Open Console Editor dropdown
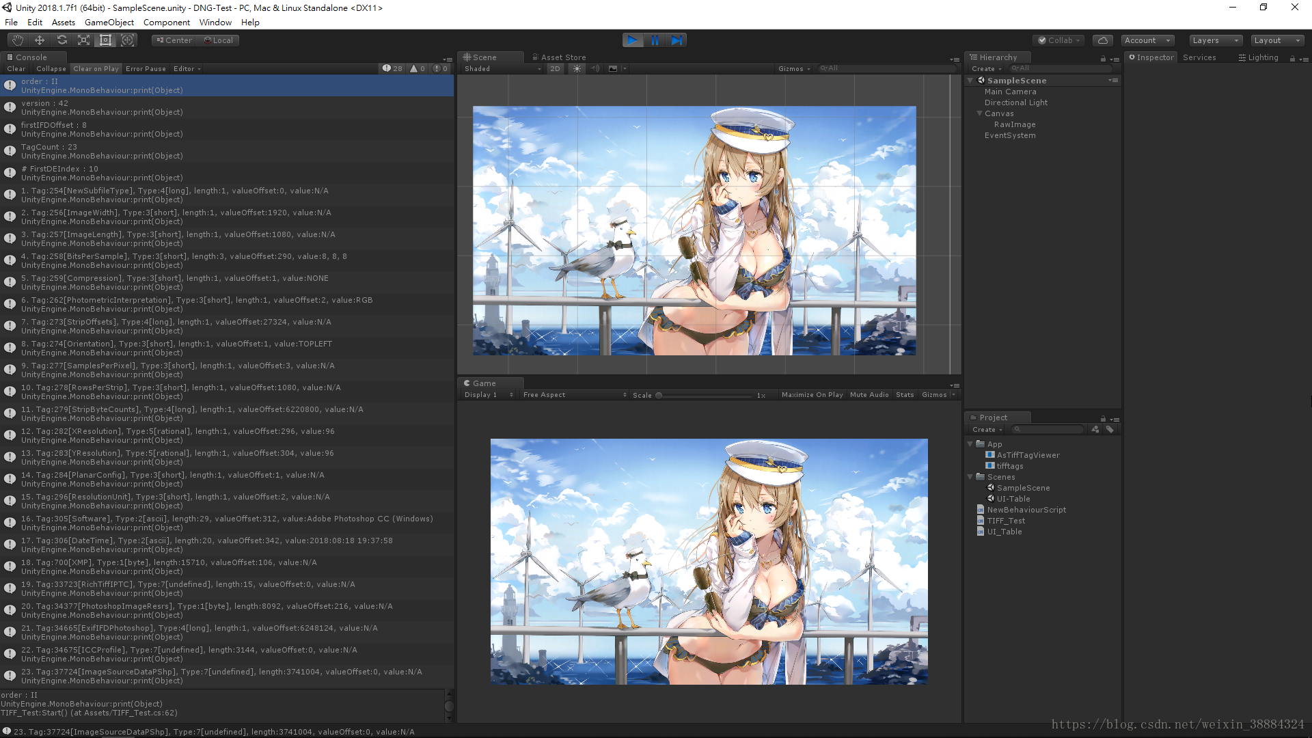This screenshot has width=1312, height=738. pyautogui.click(x=187, y=69)
